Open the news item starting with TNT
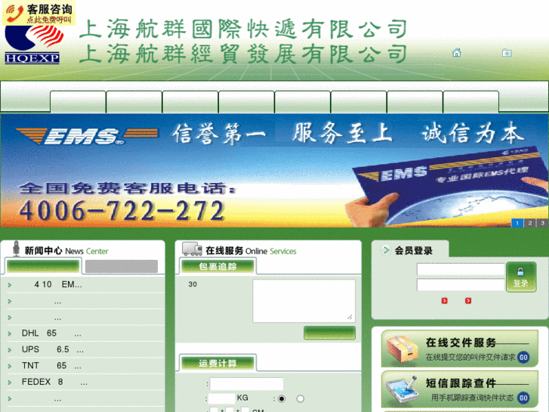Screen dimensions: 549x412 (51, 366)
